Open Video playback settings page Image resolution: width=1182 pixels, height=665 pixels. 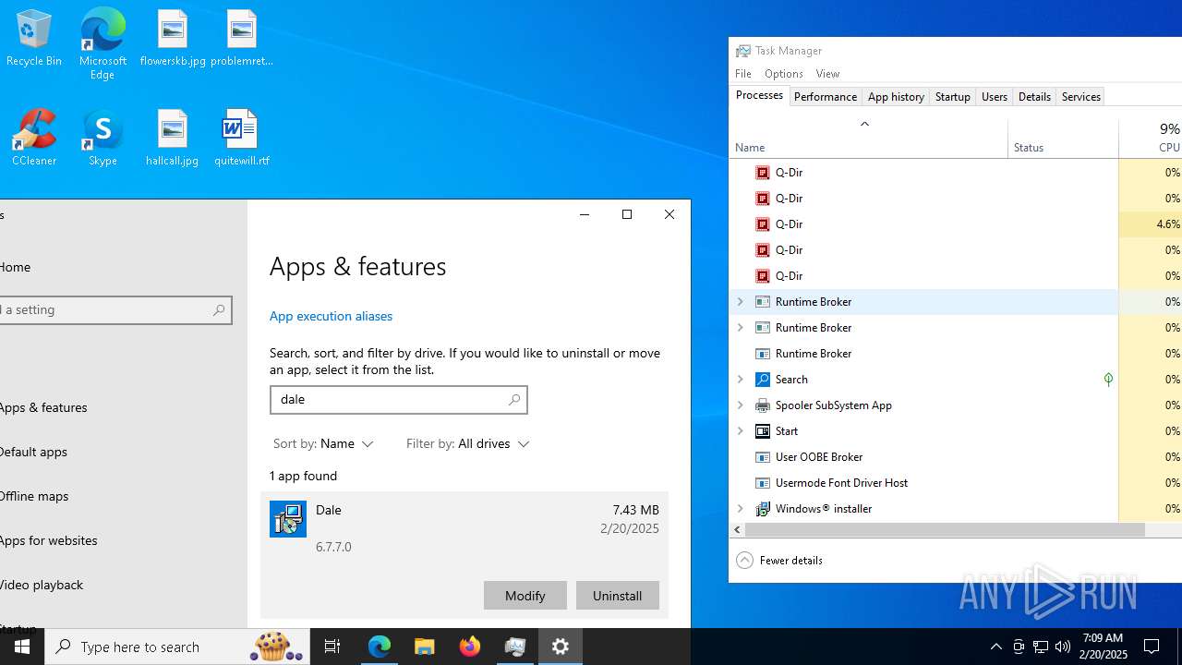42,585
